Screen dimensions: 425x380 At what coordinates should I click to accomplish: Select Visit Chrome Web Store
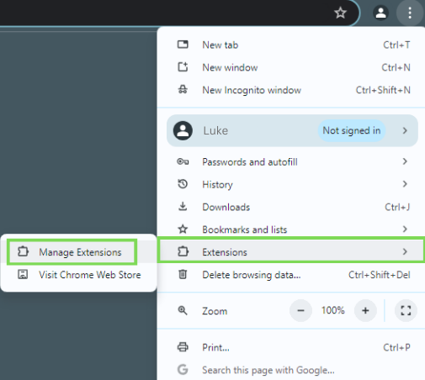pos(78,275)
